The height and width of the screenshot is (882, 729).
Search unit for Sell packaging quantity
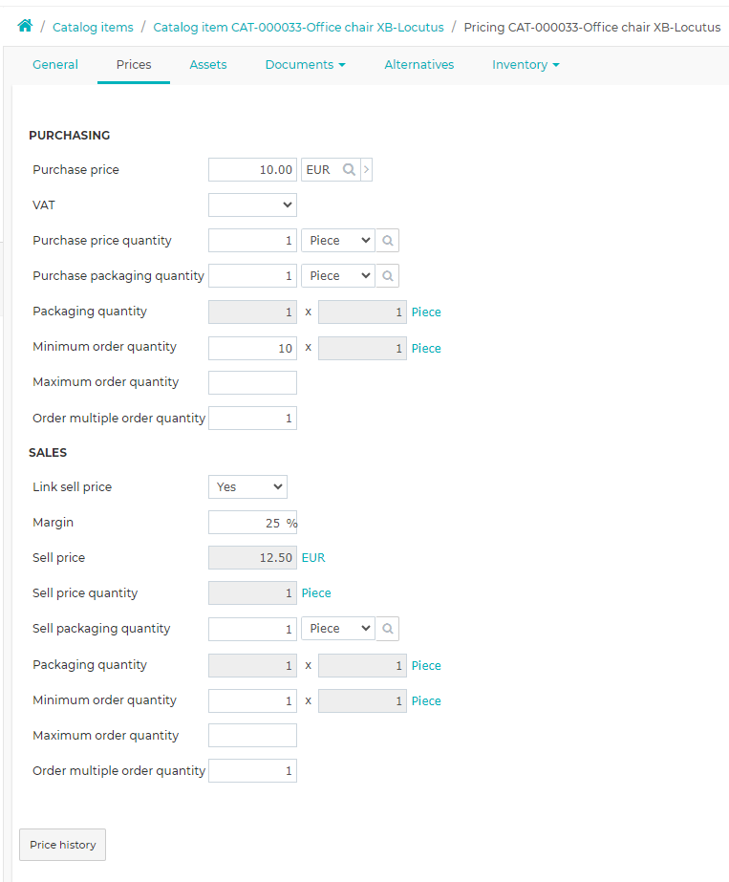[x=388, y=629]
